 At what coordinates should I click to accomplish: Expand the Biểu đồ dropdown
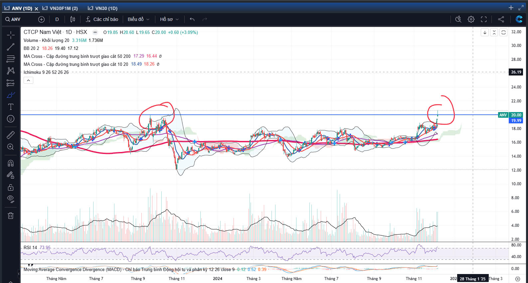tap(138, 19)
